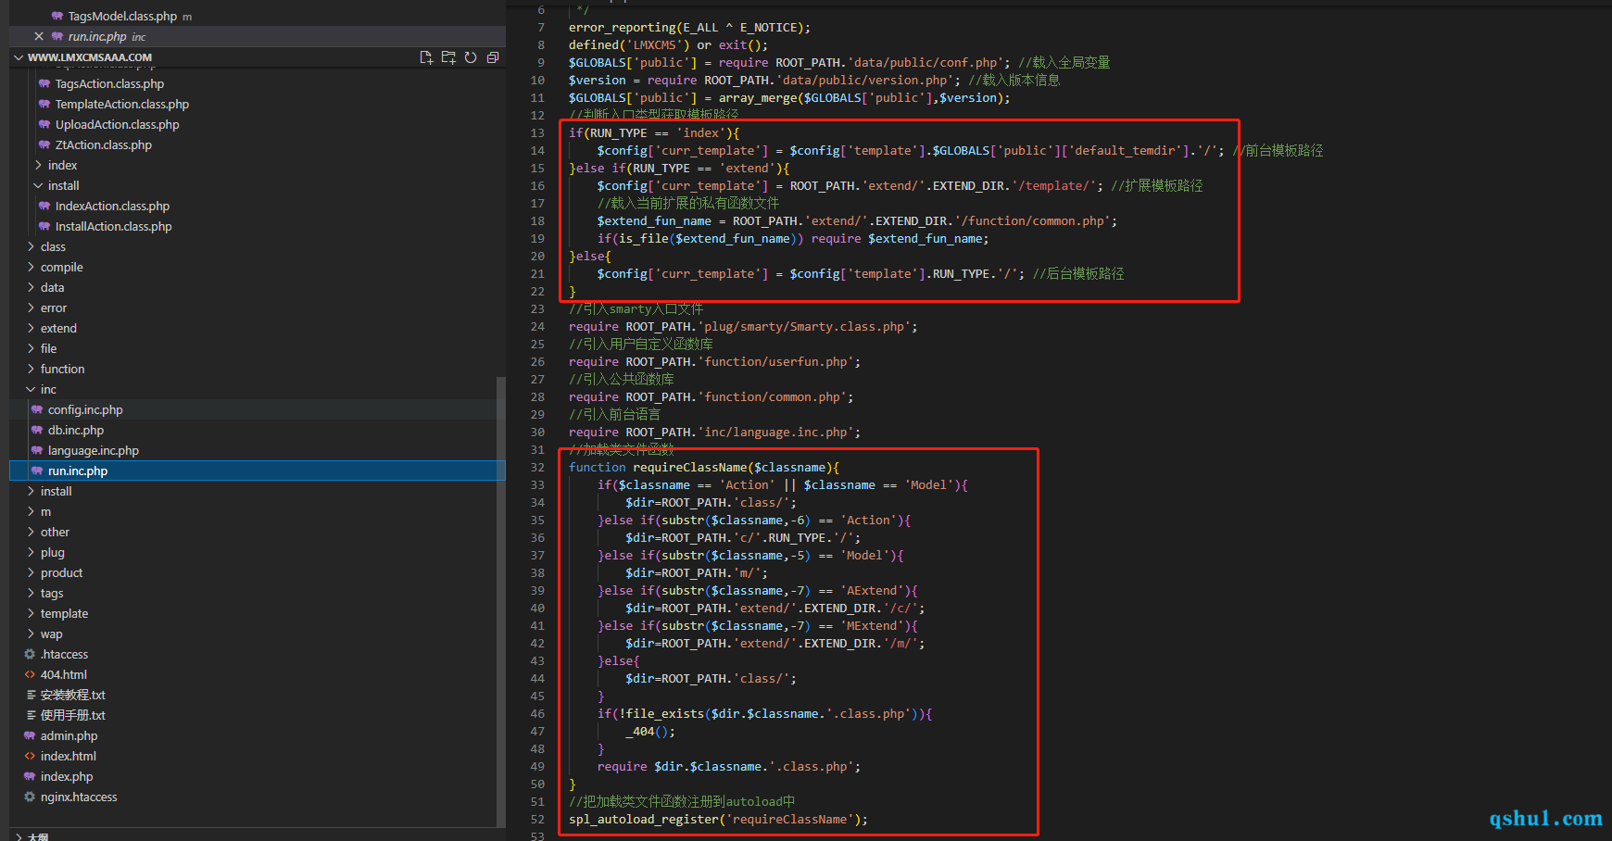Open InstallAction.class.php file
1612x841 pixels.
click(114, 226)
